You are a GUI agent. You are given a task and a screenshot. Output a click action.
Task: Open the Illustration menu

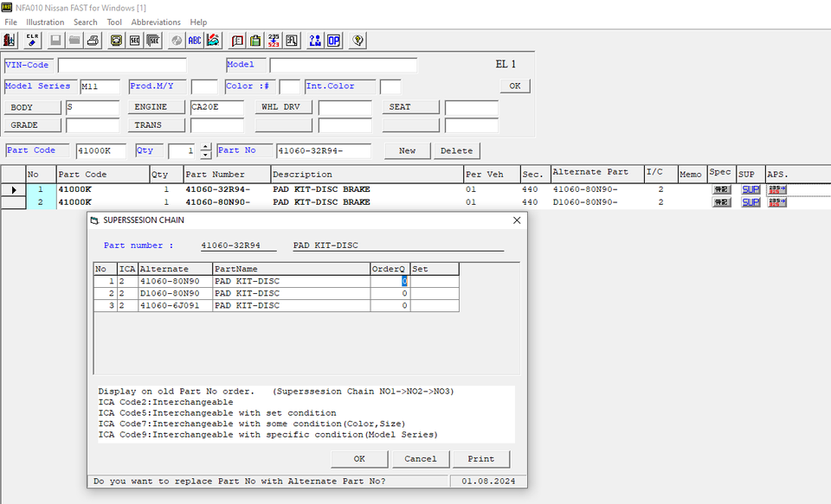45,22
